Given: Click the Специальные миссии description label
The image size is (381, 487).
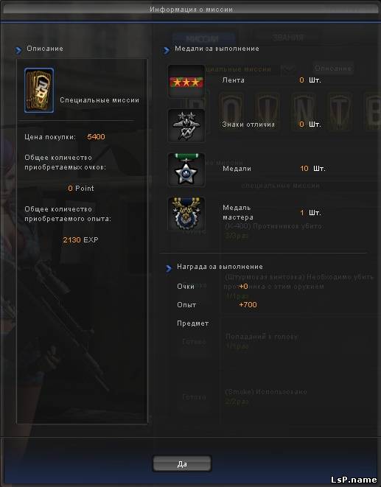Looking at the screenshot, I should pyautogui.click(x=99, y=100).
